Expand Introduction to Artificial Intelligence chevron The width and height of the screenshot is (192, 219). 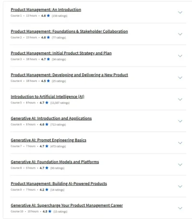click(180, 99)
